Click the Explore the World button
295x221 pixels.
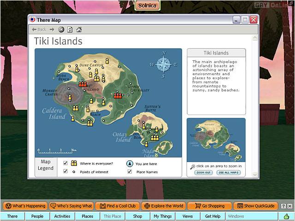(164, 206)
